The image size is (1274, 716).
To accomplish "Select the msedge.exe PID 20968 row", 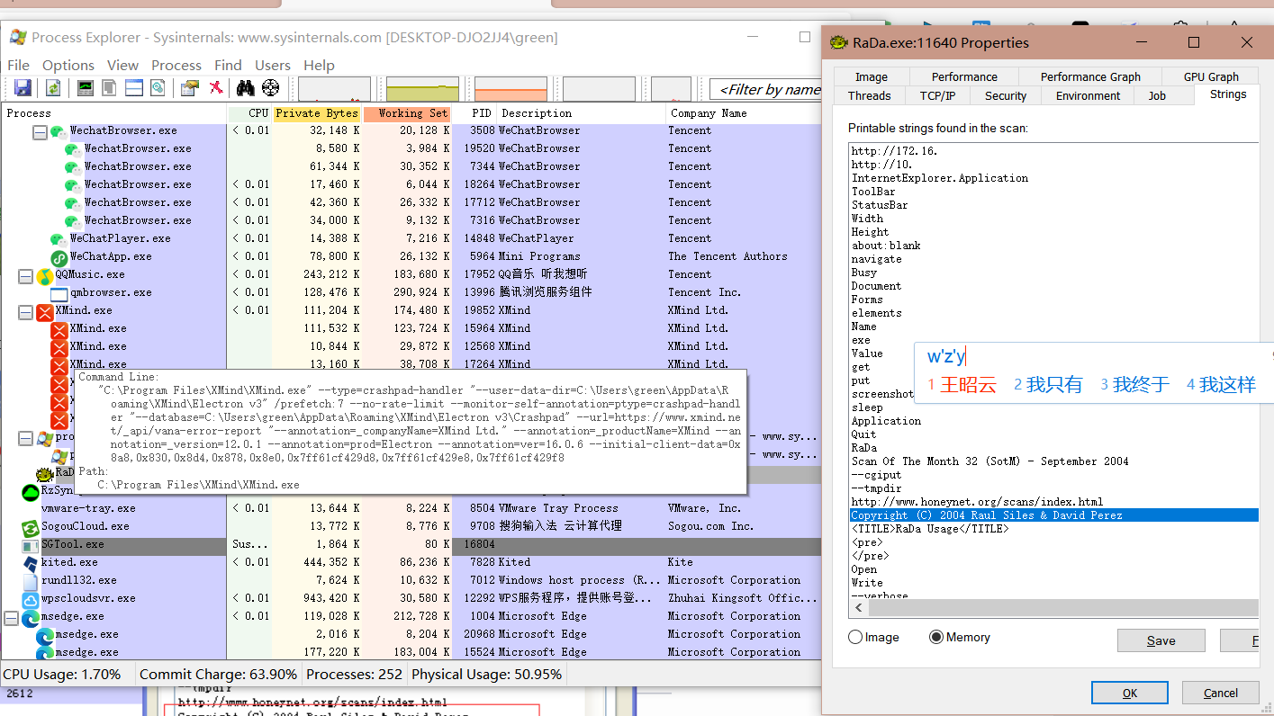I will [411, 634].
